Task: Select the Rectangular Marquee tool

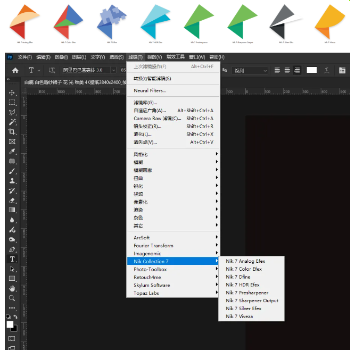Action: (x=12, y=103)
